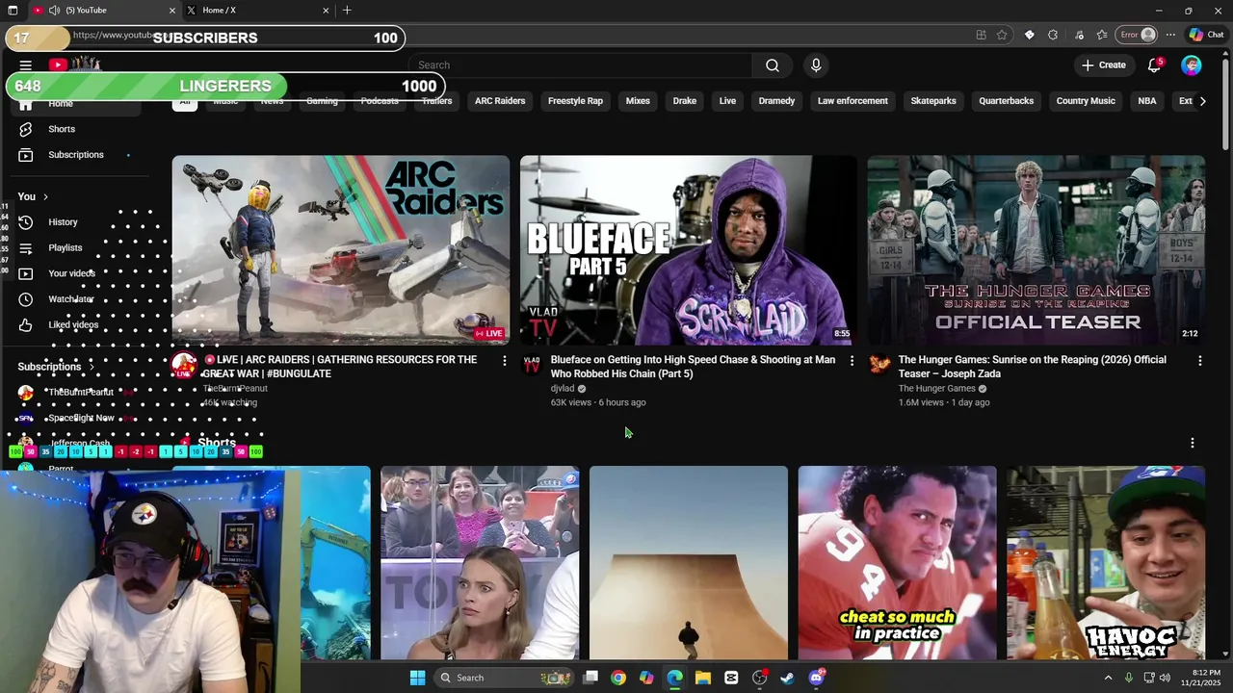This screenshot has height=693, width=1233.
Task: Add this page to favorites star icon
Action: tap(1003, 35)
